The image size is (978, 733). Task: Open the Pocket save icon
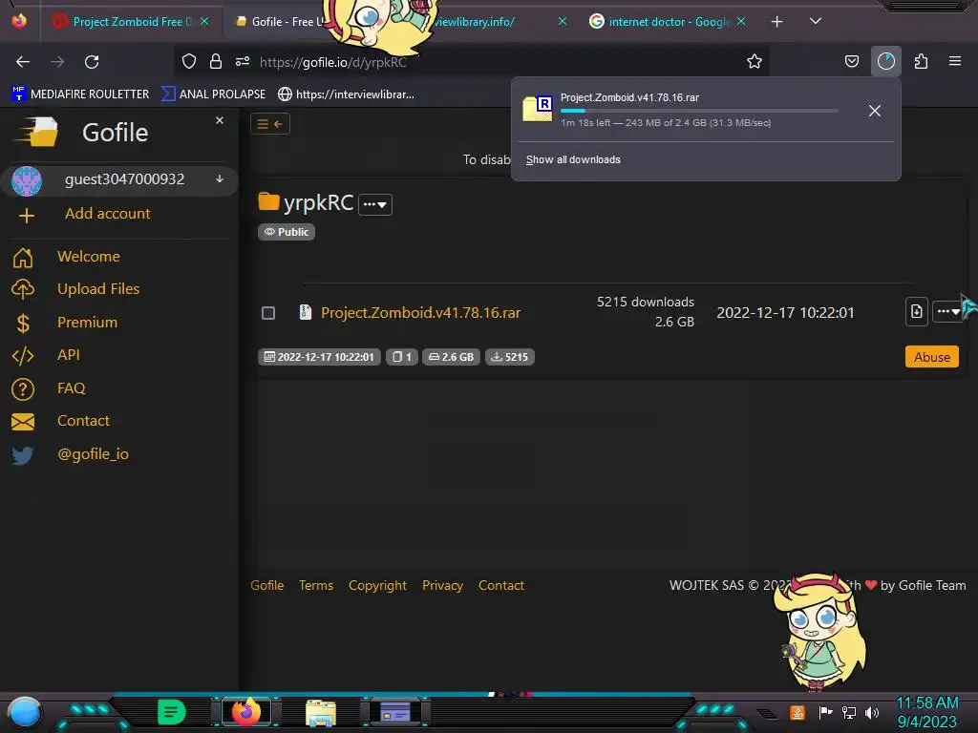pyautogui.click(x=851, y=61)
